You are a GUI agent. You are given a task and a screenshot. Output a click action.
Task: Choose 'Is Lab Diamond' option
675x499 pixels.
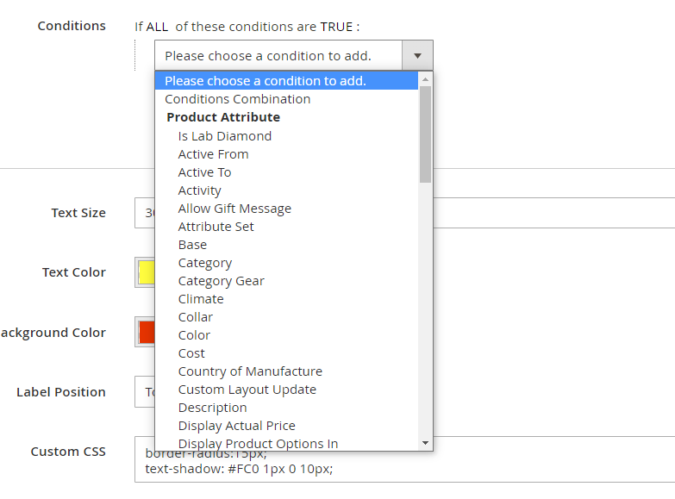tap(224, 136)
